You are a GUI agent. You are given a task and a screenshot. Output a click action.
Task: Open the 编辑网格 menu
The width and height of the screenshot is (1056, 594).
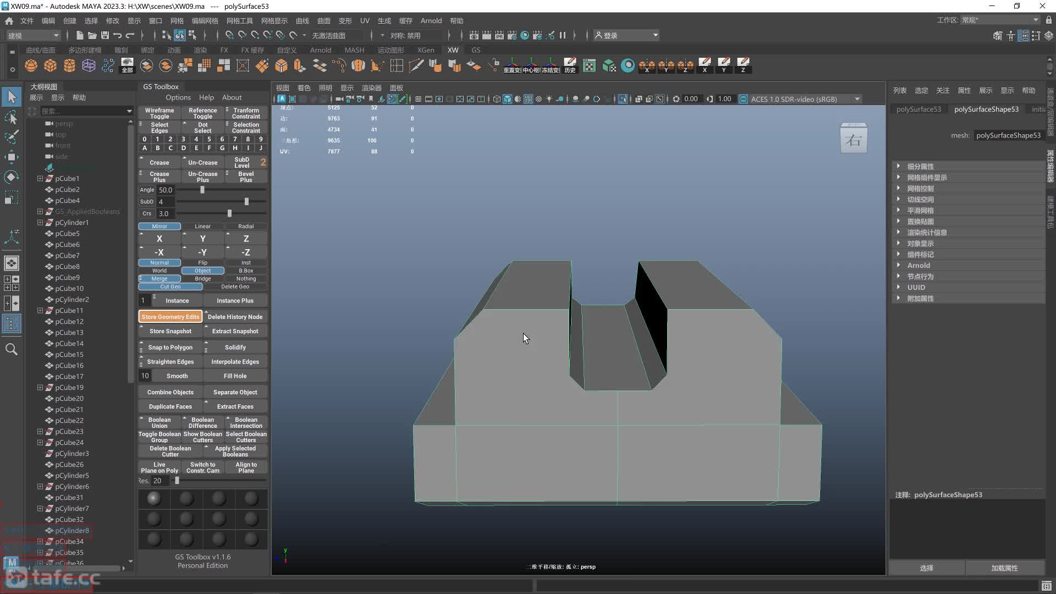pos(205,21)
